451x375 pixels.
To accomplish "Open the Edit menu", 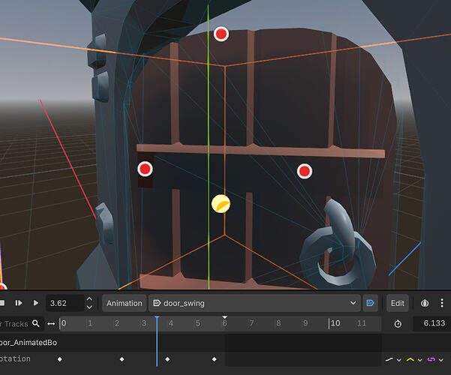I will [x=398, y=303].
